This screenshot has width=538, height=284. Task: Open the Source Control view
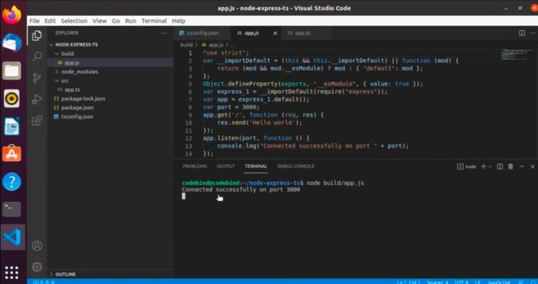coord(37,78)
